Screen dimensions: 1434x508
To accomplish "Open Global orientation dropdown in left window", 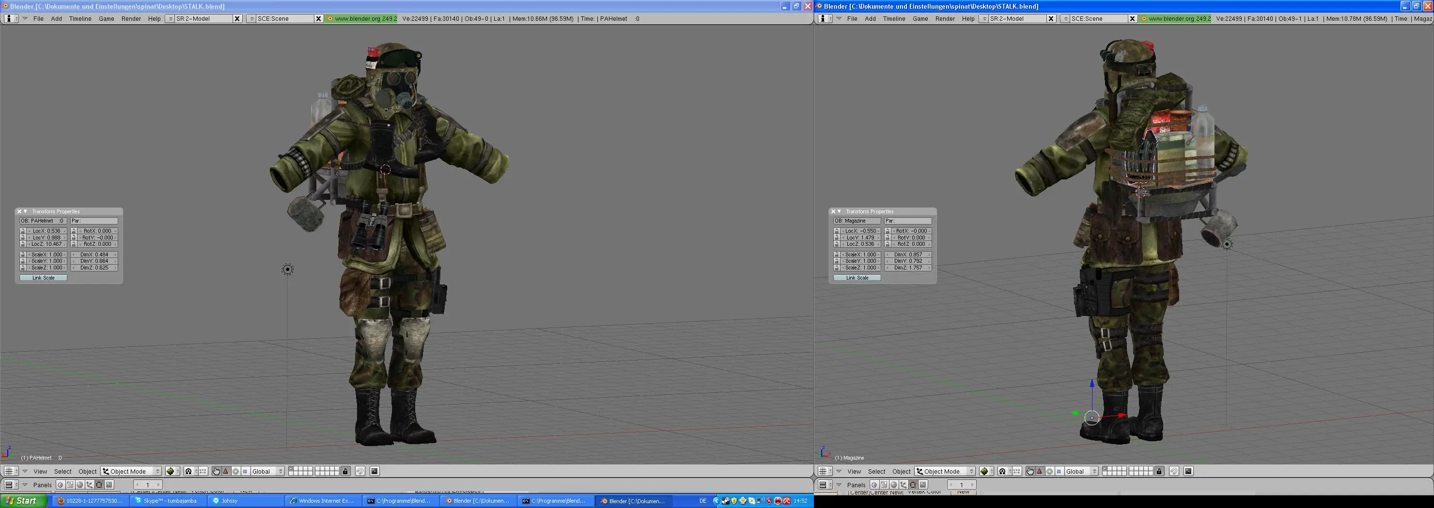I will (268, 471).
